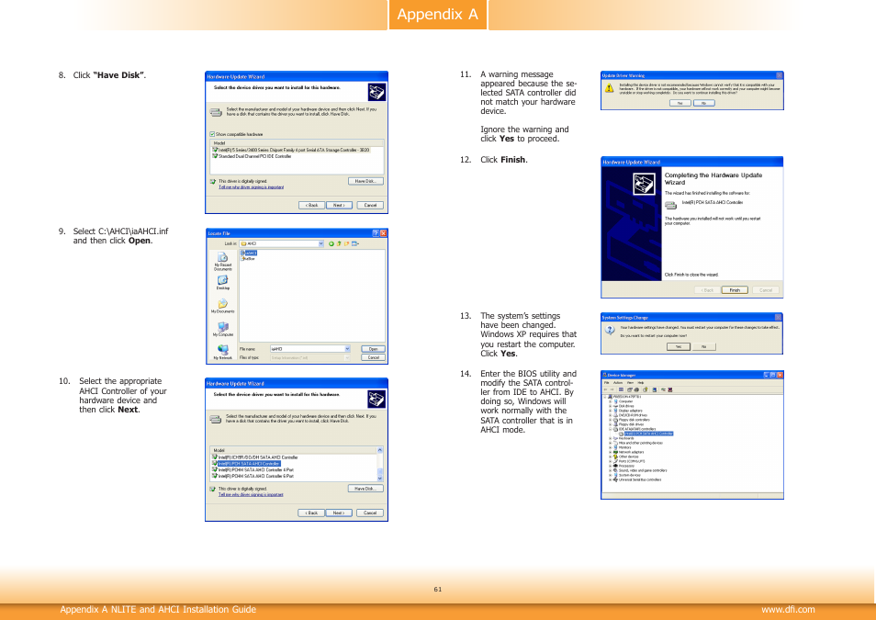876x620 pixels.
Task: Open the Action menu in Device Manager
Action: point(618,383)
